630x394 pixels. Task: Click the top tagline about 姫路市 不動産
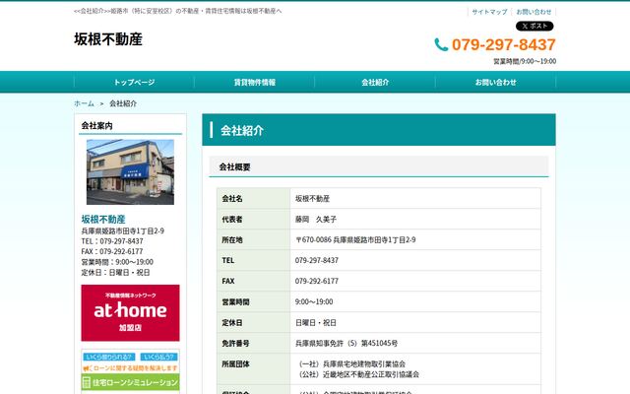(x=178, y=11)
